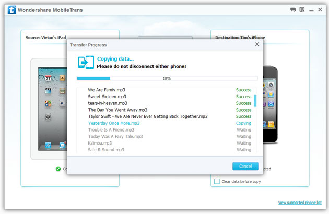This screenshot has height=214, width=329.
Task: Click Clear data before copy label
Action: coord(241,182)
